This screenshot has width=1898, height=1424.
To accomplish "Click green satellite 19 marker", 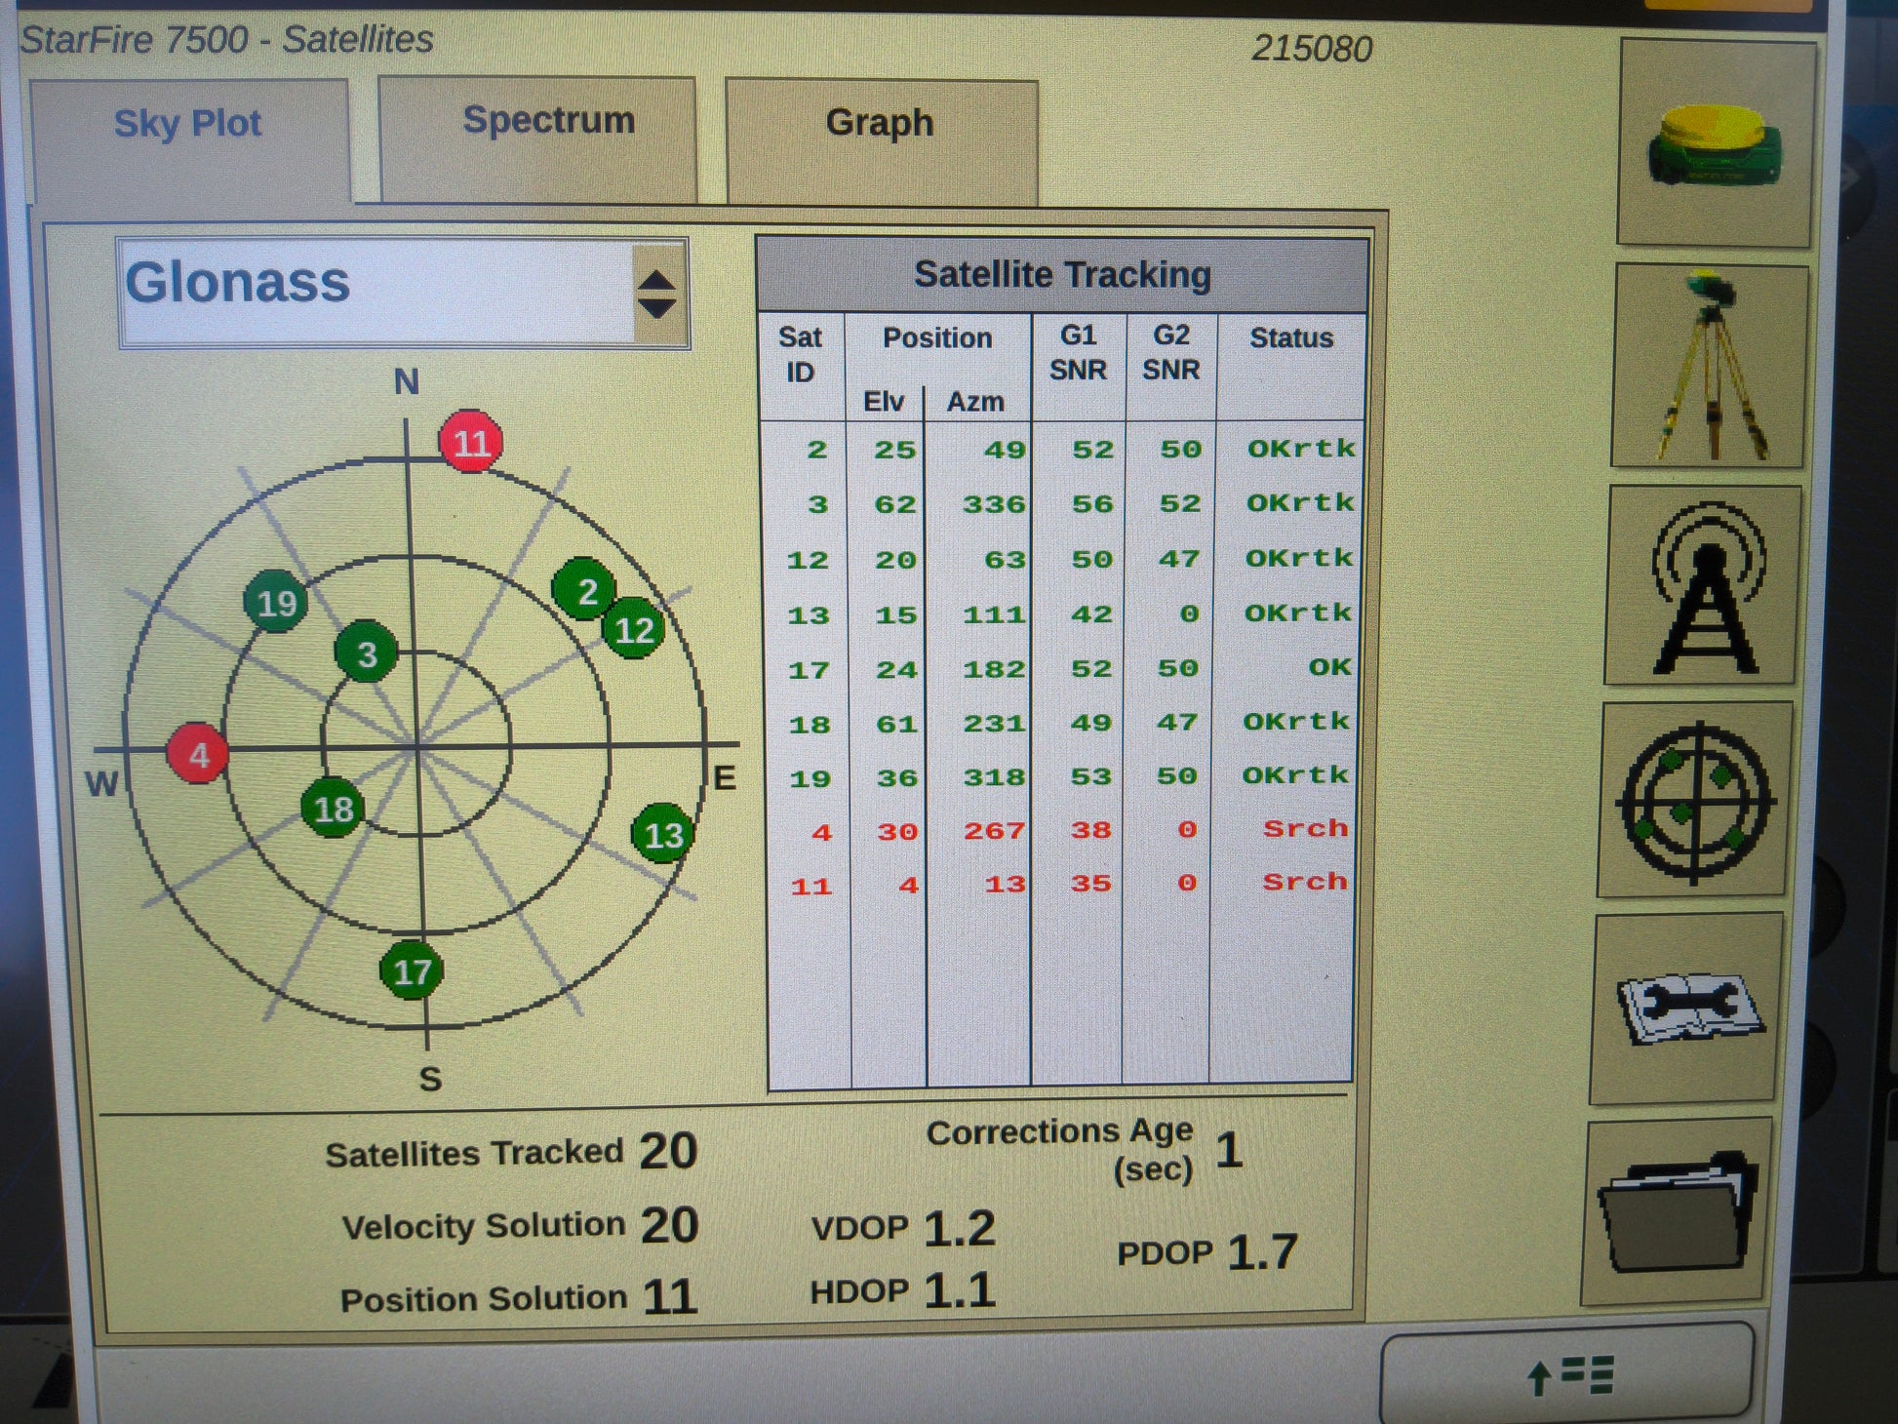I will tap(276, 603).
